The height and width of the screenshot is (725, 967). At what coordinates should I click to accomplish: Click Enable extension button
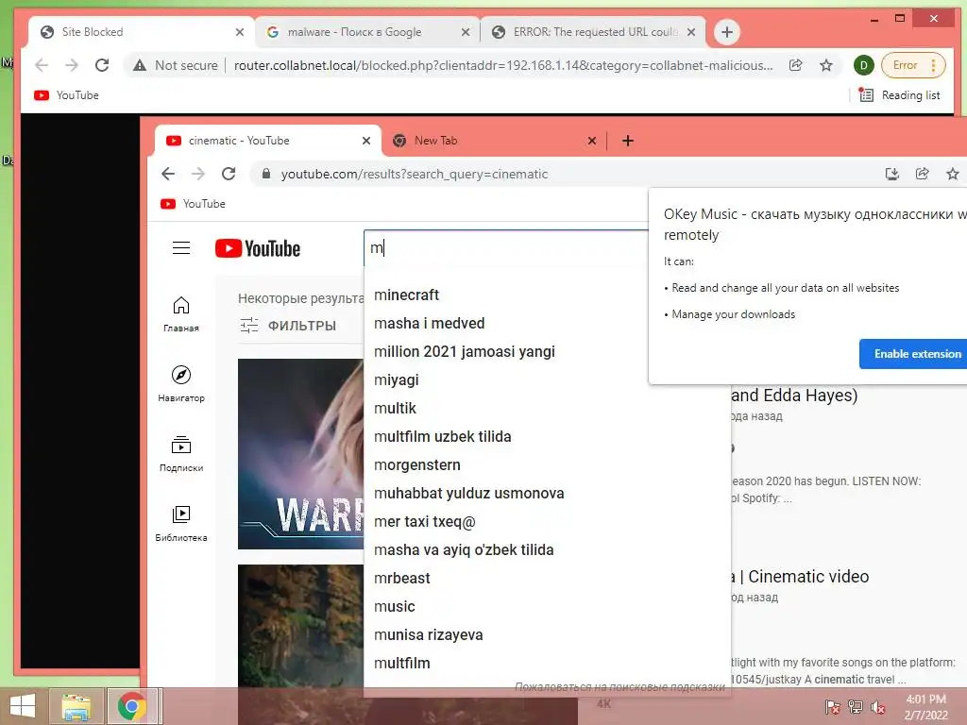tap(915, 354)
